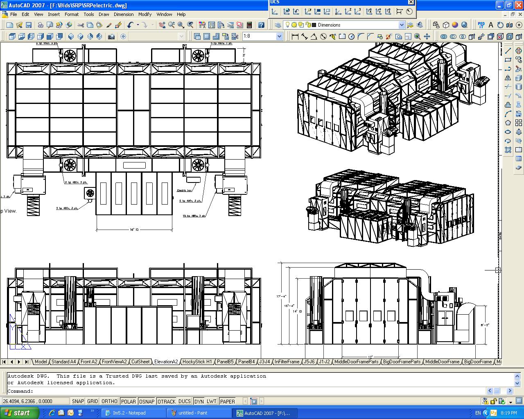Toggle POLAR tracking in status bar
This screenshot has height=419, width=524.
[x=129, y=401]
